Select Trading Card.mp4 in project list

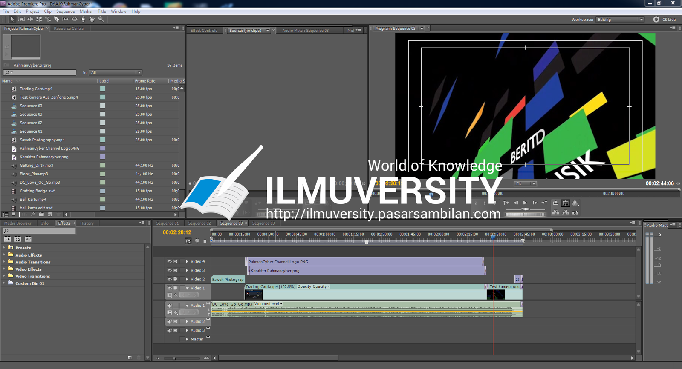point(36,89)
